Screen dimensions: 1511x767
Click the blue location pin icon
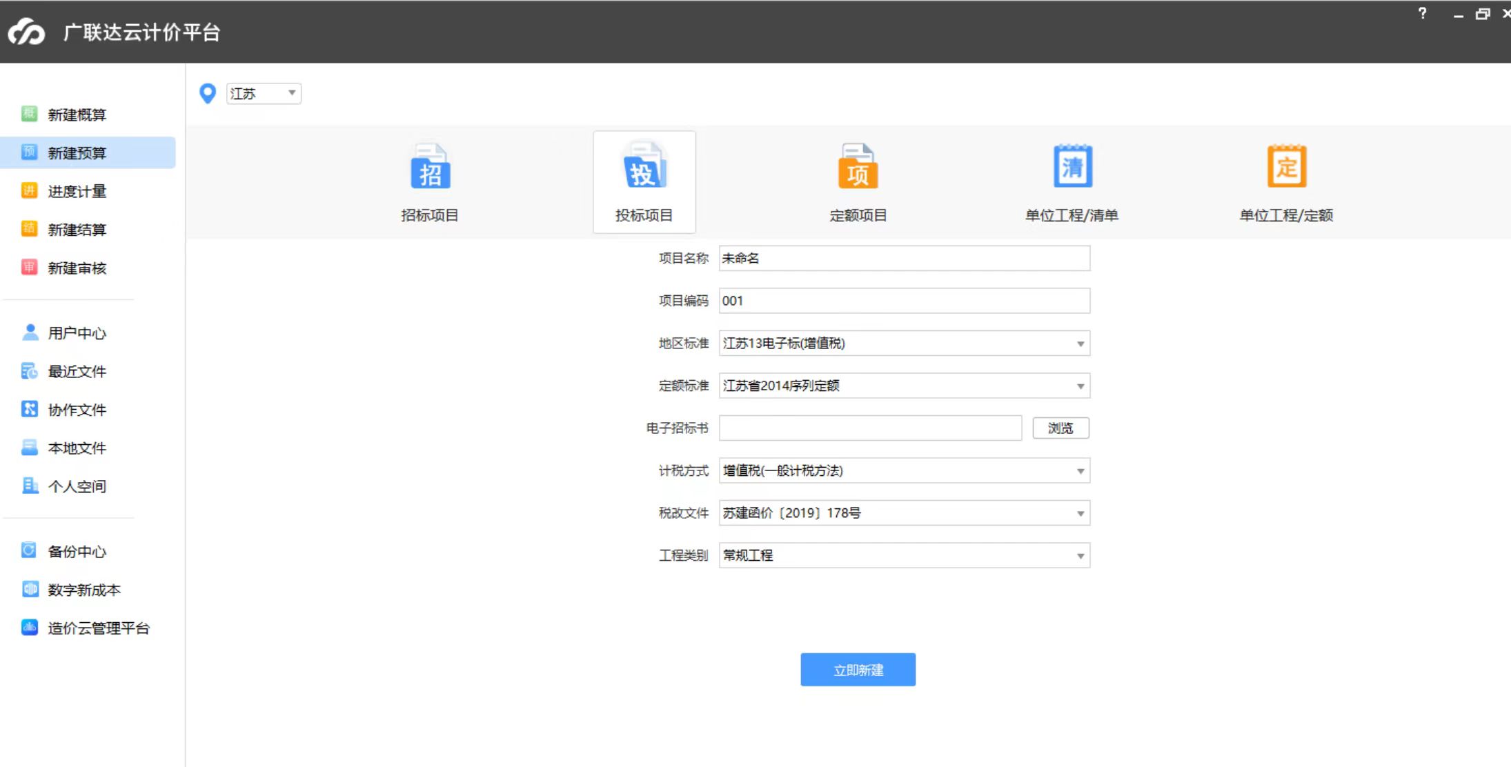(208, 94)
